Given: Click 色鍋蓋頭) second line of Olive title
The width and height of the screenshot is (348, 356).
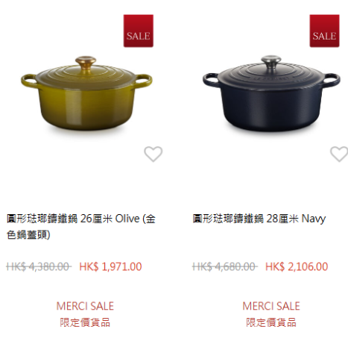Looking at the screenshot, I should click(x=28, y=234).
